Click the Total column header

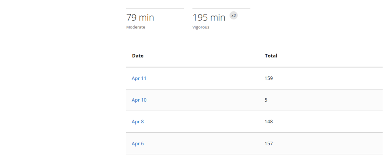coord(271,56)
